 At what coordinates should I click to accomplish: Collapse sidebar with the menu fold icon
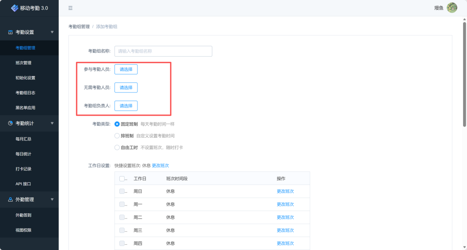point(70,8)
